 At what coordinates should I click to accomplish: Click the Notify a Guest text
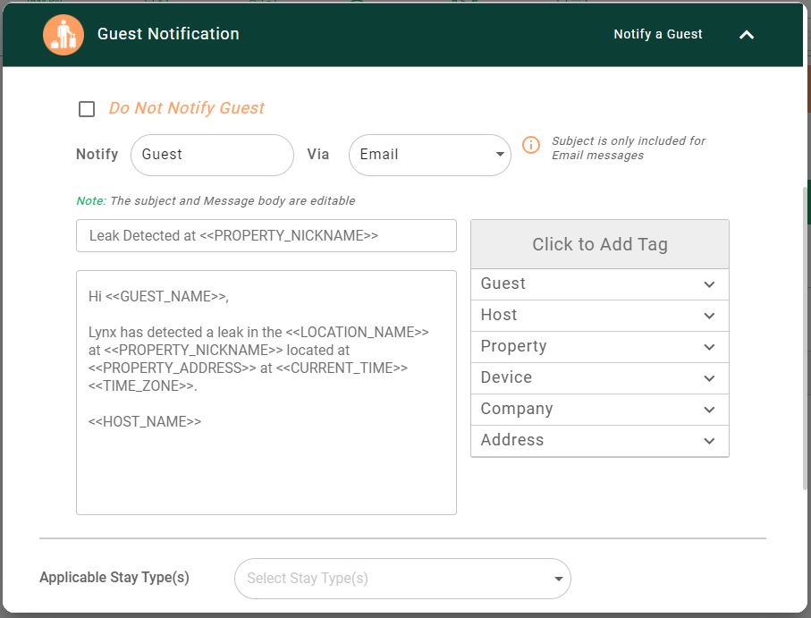[658, 34]
